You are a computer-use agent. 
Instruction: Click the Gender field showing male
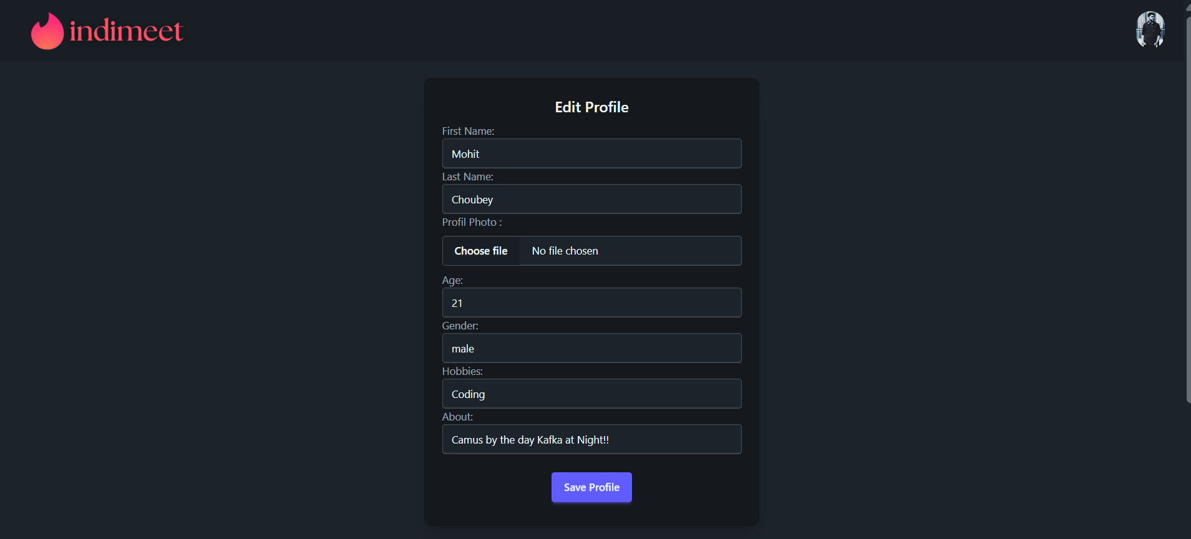pyautogui.click(x=591, y=348)
